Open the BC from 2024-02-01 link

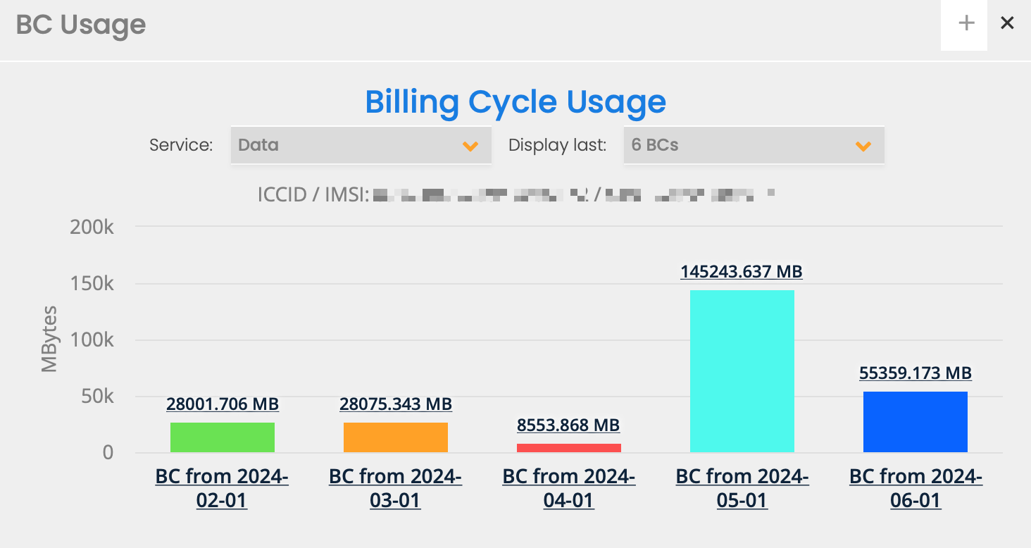point(222,488)
